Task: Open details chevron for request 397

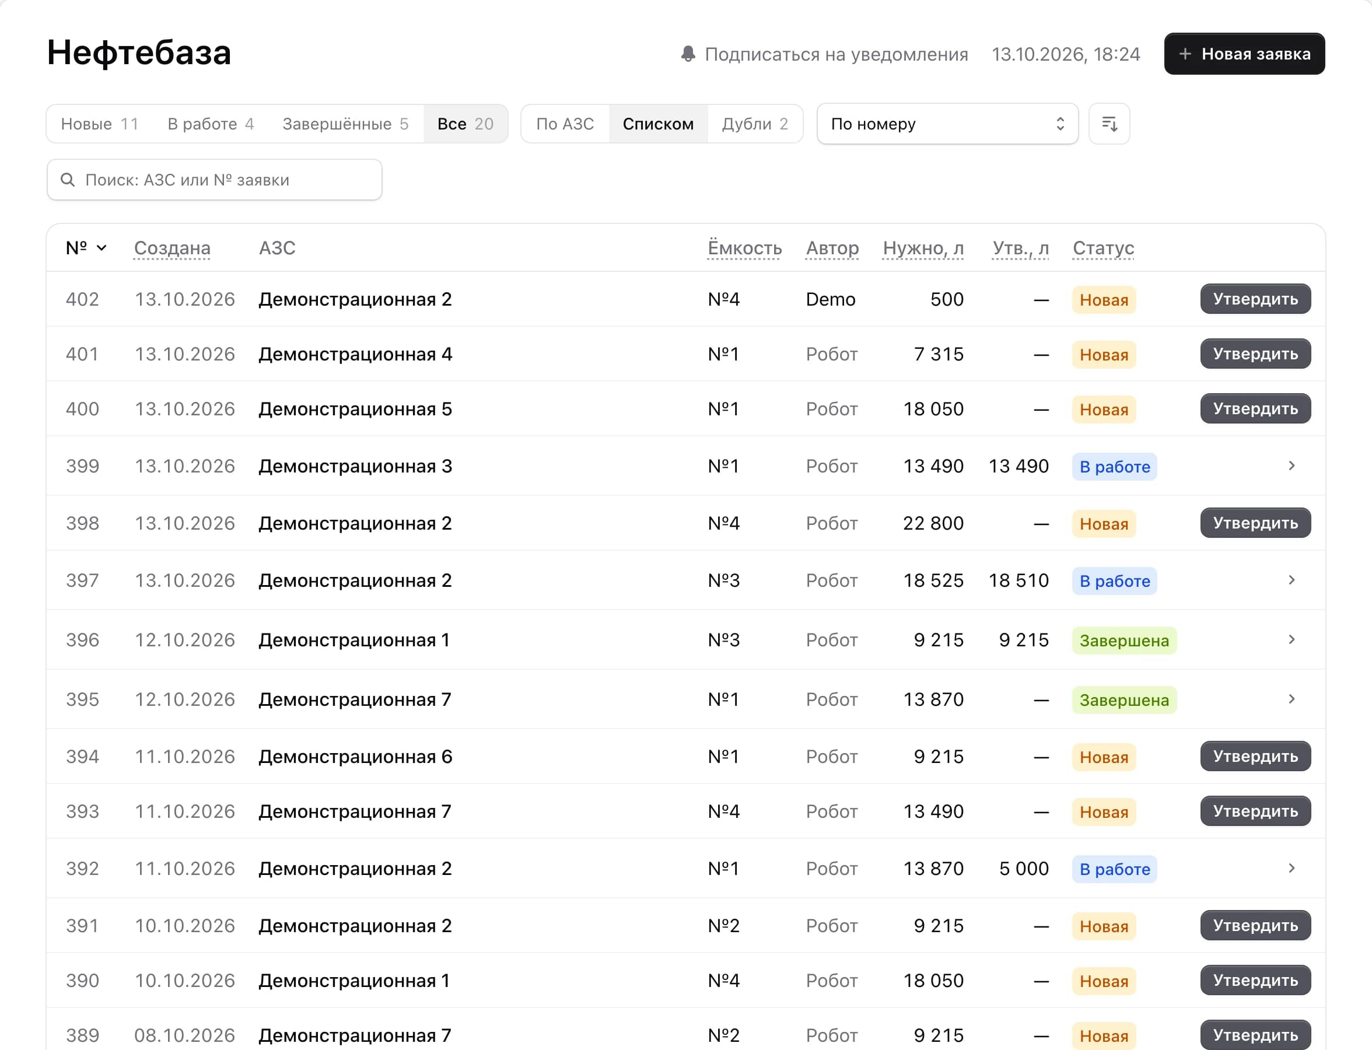Action: [1291, 580]
